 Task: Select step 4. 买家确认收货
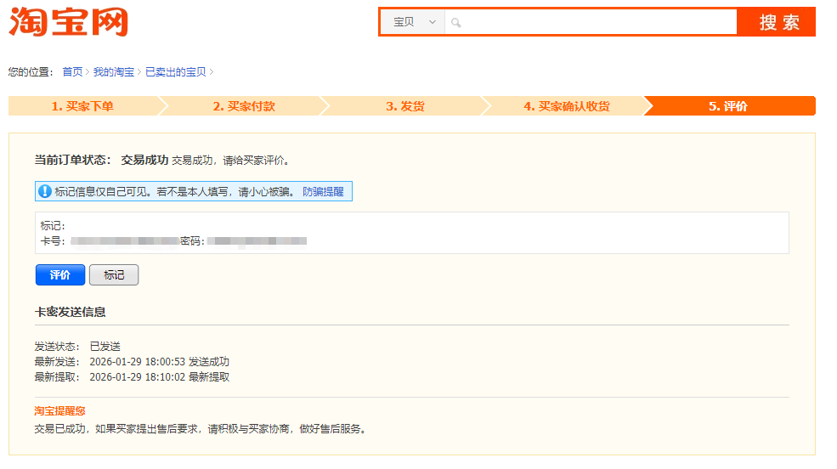coord(566,106)
